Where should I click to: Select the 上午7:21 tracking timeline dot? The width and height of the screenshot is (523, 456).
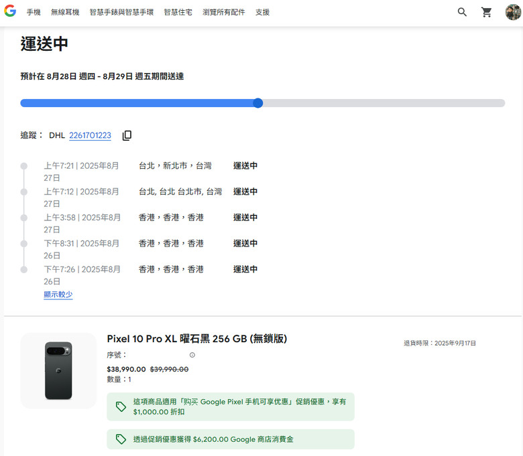coord(24,166)
